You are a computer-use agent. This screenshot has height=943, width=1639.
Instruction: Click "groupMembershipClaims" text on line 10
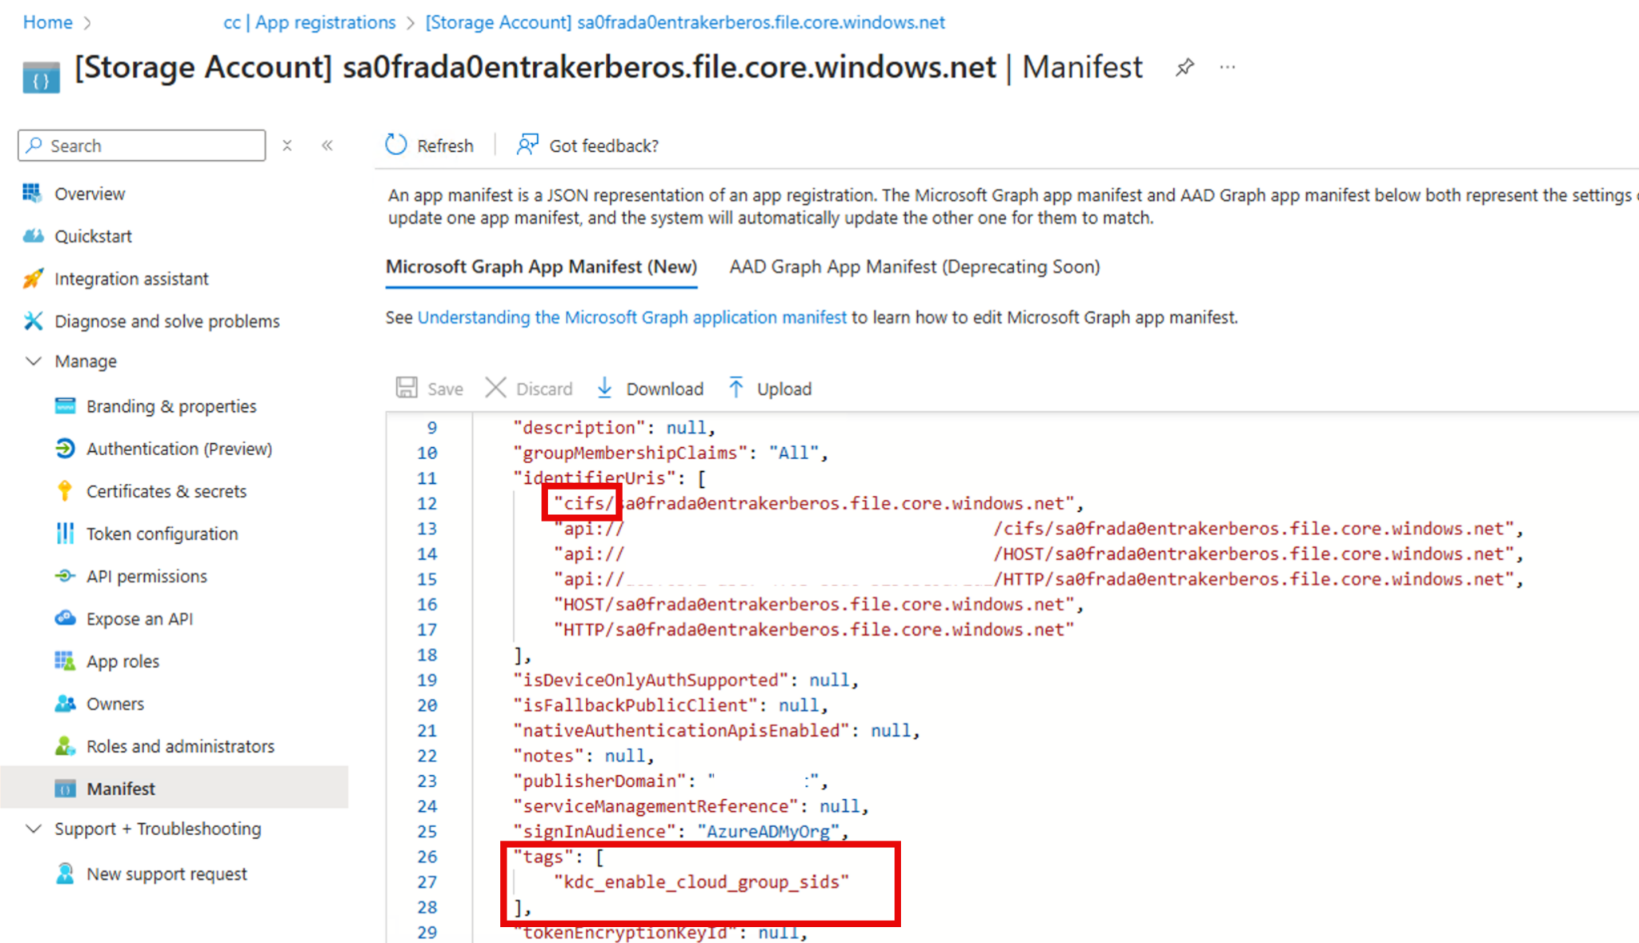630,453
